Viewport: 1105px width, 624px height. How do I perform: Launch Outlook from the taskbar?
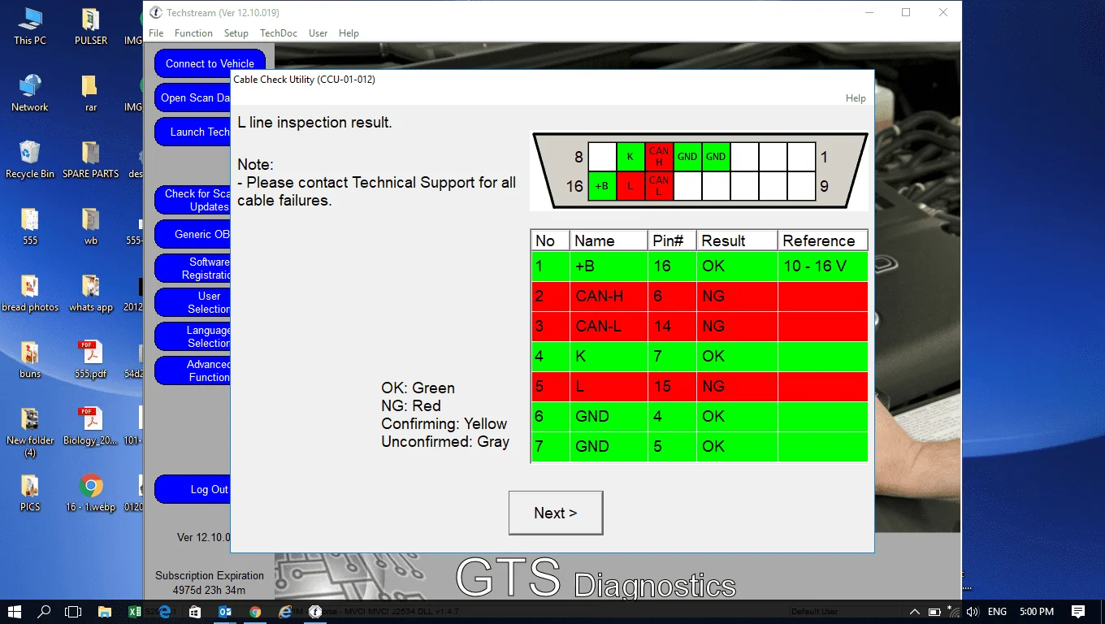coord(225,612)
